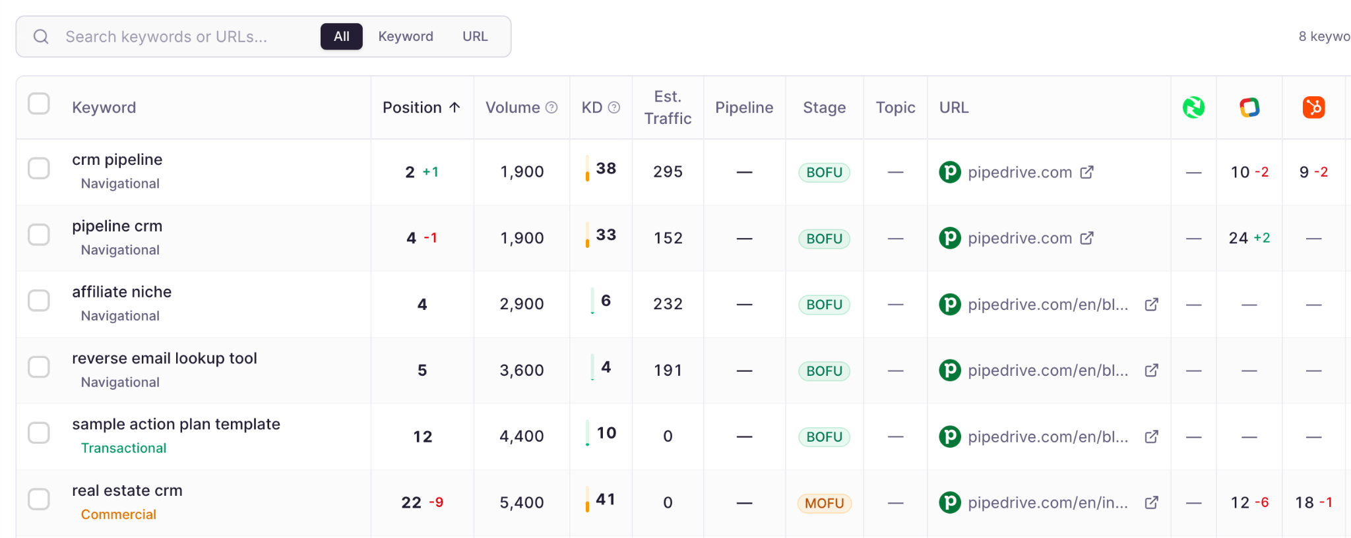Image resolution: width=1351 pixels, height=538 pixels.
Task: Click the KD info icon
Action: click(613, 107)
